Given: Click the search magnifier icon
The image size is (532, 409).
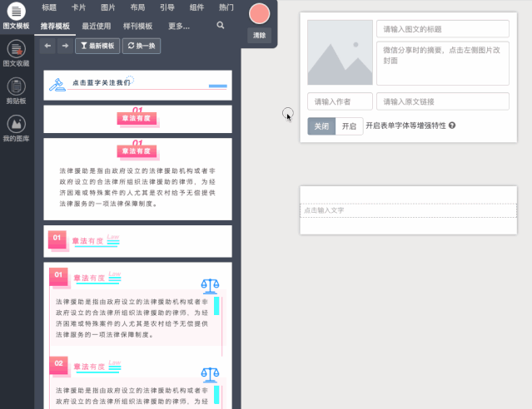Looking at the screenshot, I should (x=221, y=26).
